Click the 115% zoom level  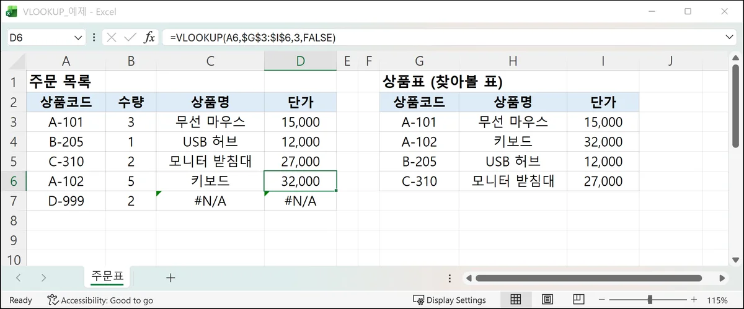point(718,300)
